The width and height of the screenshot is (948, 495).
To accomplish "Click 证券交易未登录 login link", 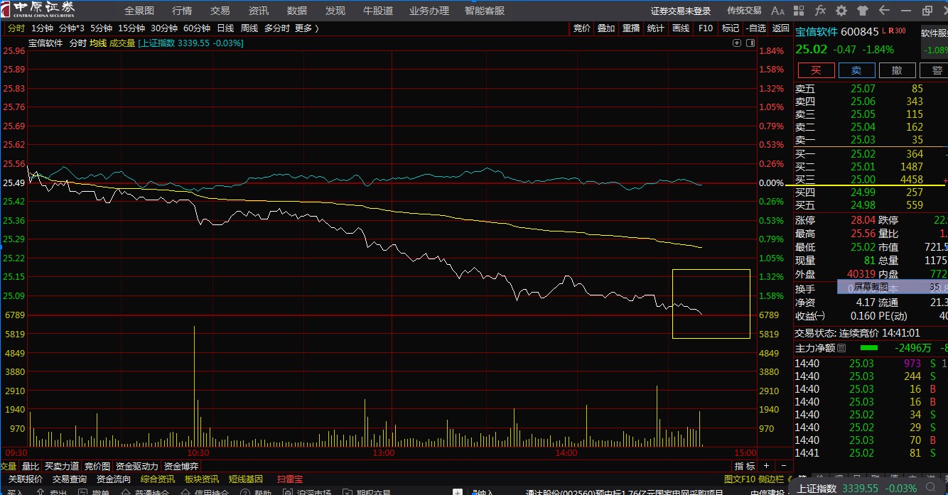I will click(x=681, y=11).
